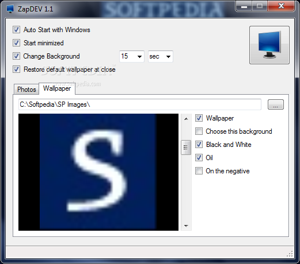Minimize the ZapDEV window
300x264 pixels.
[x=244, y=7]
